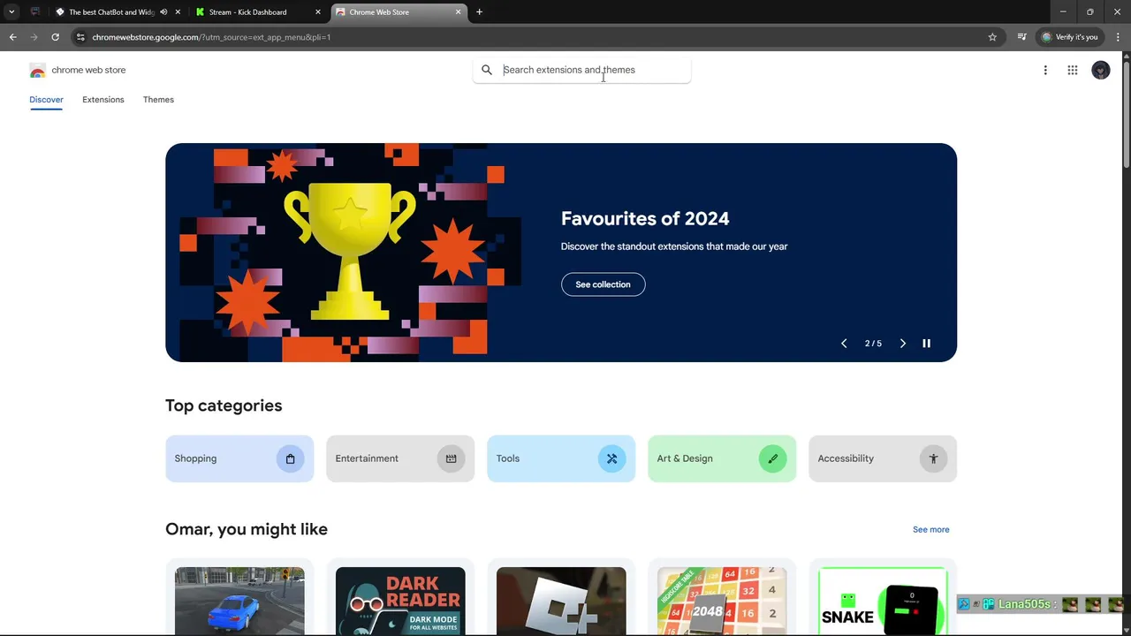Screen dimensions: 1131x636
Task: Open the Accessibility category
Action: 883,458
